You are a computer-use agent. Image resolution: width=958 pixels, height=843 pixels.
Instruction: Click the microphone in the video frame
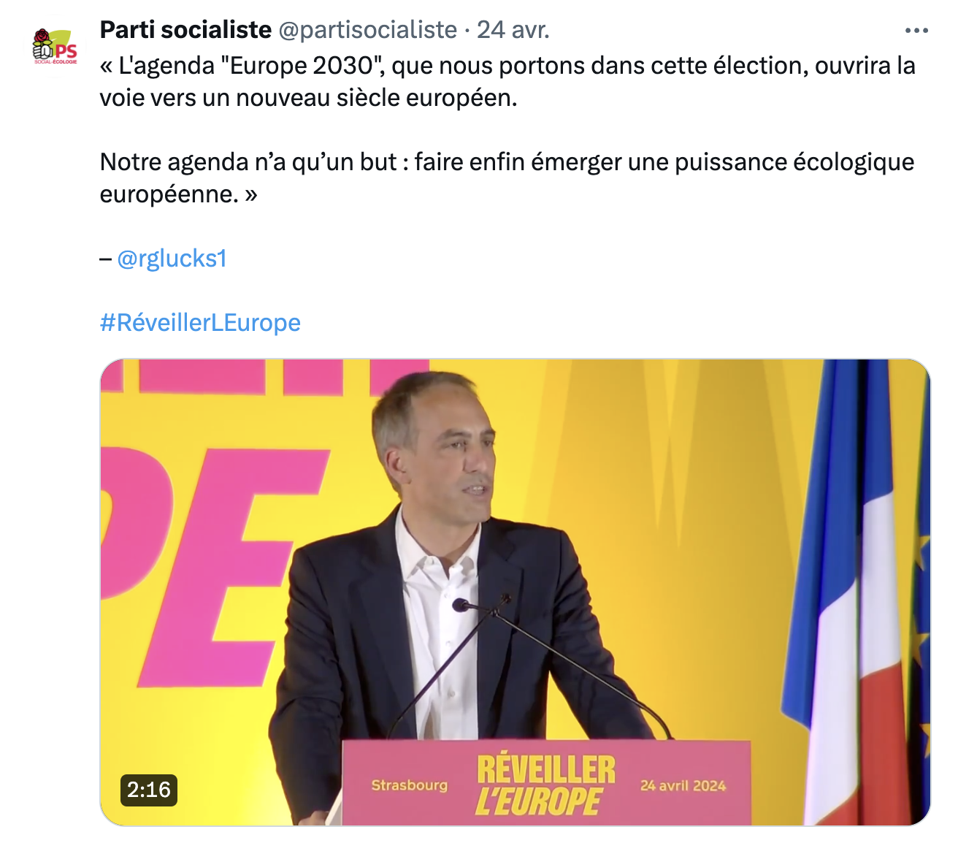tap(462, 605)
